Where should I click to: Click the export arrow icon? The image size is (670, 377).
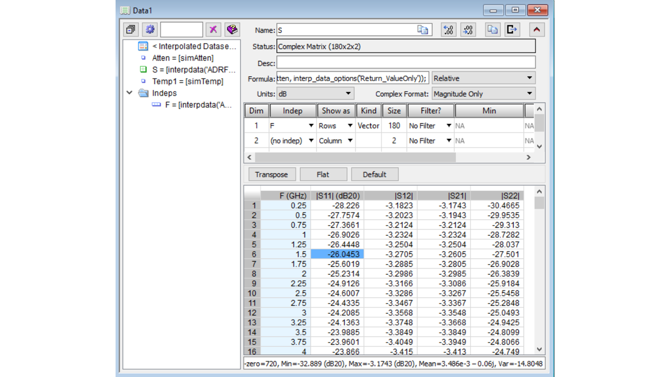pyautogui.click(x=512, y=30)
